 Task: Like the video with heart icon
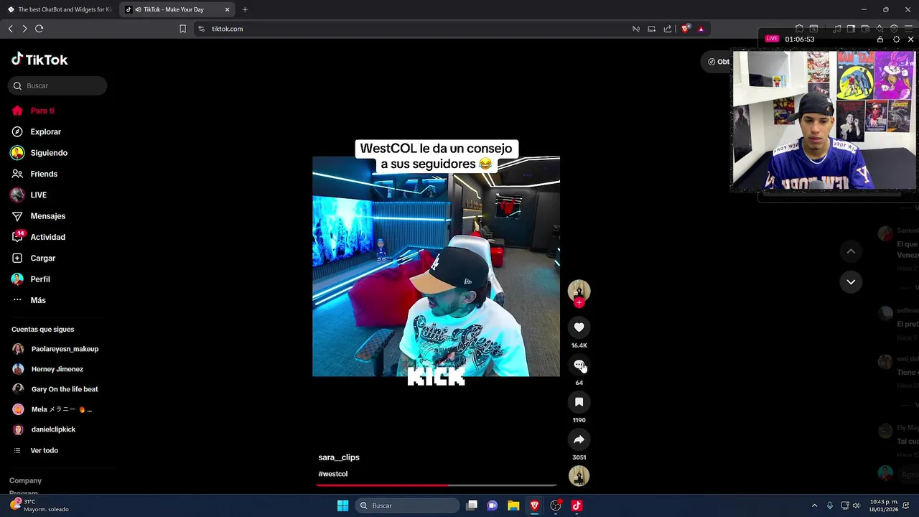[579, 327]
